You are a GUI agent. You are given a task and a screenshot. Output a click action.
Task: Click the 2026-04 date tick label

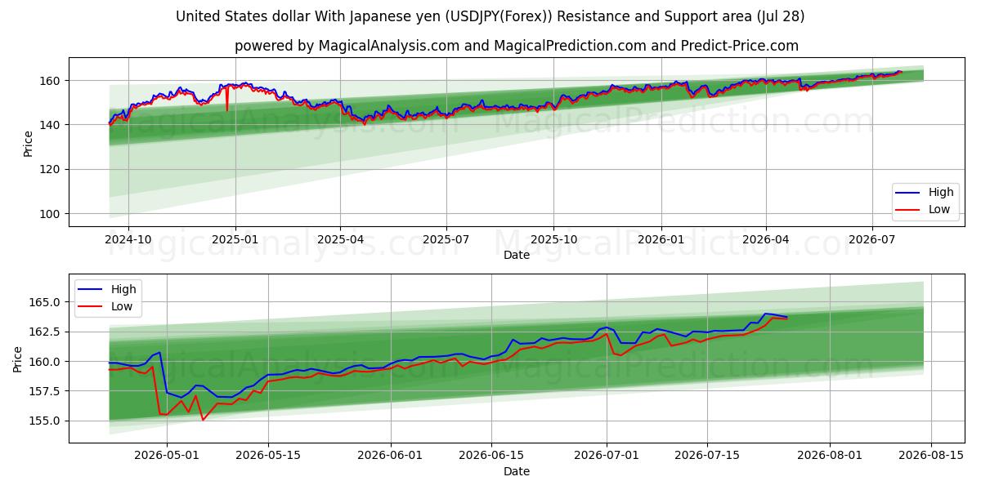tap(765, 239)
